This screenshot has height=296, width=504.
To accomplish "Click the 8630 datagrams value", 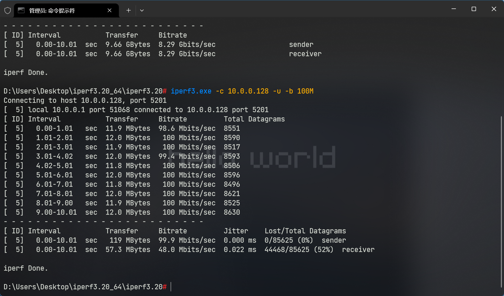I will (x=232, y=212).
